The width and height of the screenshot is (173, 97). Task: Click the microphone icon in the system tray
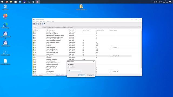157,2
